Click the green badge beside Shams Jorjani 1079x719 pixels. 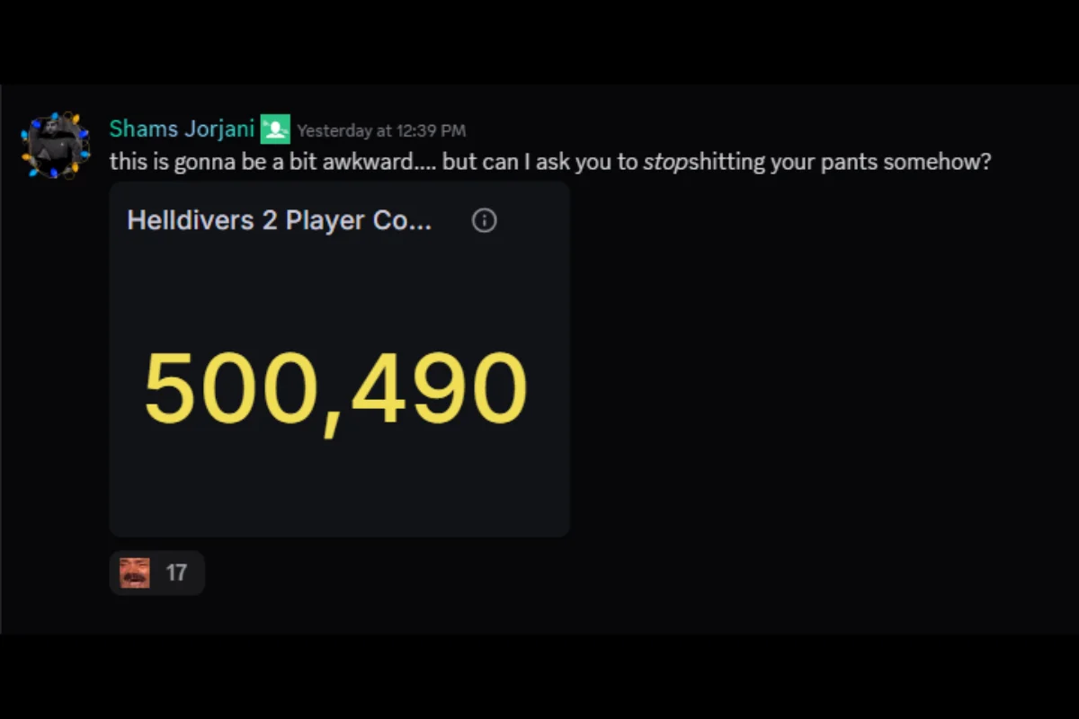click(275, 129)
